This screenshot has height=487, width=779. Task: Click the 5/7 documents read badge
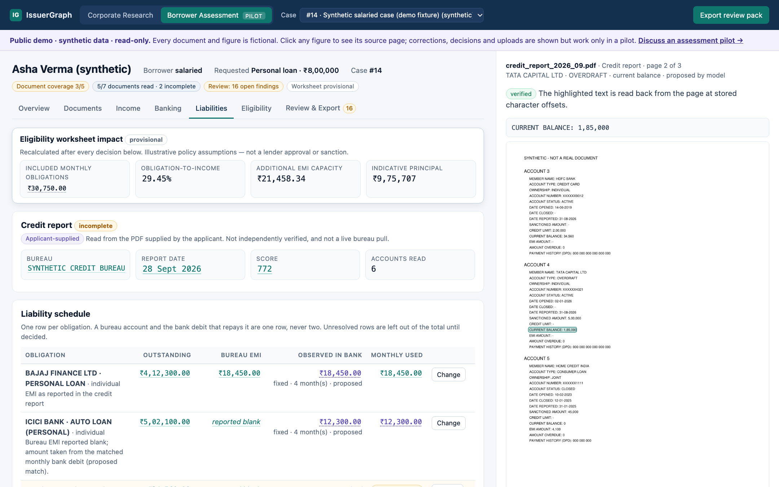[x=146, y=86]
